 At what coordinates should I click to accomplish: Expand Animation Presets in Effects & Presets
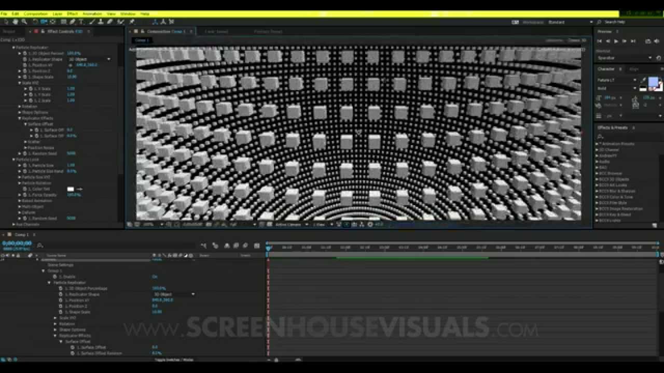pos(598,144)
